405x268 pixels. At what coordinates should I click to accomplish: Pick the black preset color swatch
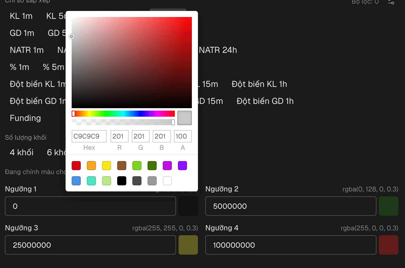[122, 181]
